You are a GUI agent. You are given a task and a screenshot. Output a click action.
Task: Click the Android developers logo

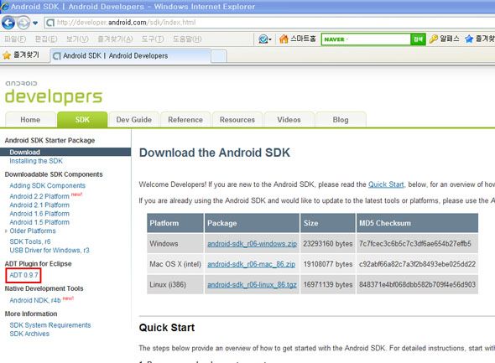click(x=54, y=93)
